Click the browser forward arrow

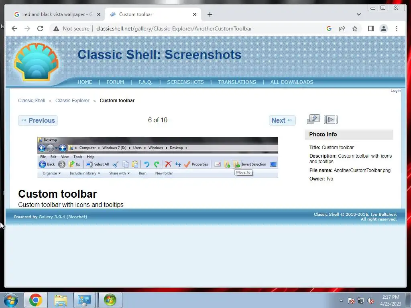pos(27,28)
